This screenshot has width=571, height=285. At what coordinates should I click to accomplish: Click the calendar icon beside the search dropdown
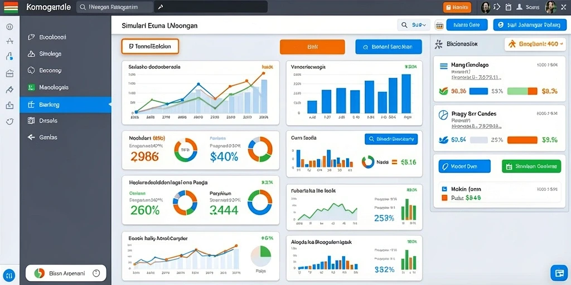pyautogui.click(x=439, y=25)
